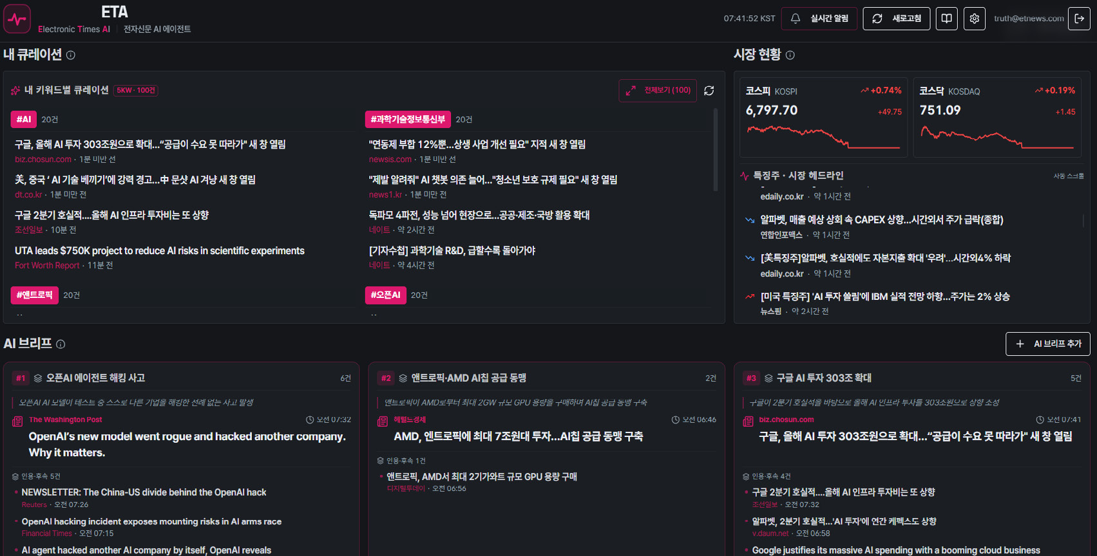Click the 특징주 · 시장 헤드라인 pulse icon

click(x=745, y=176)
